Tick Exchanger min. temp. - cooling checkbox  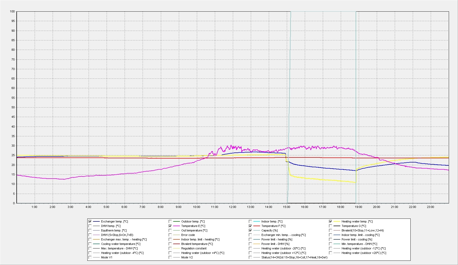tap(250, 235)
